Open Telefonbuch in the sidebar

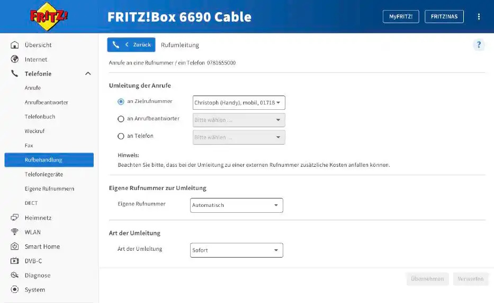(40, 117)
